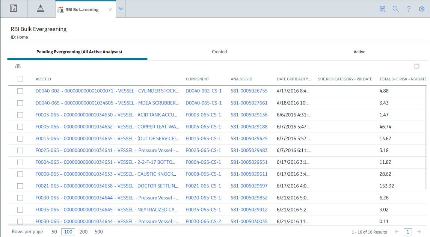The image size is (430, 237).
Task: Set rows per page to 100
Action: point(68,232)
